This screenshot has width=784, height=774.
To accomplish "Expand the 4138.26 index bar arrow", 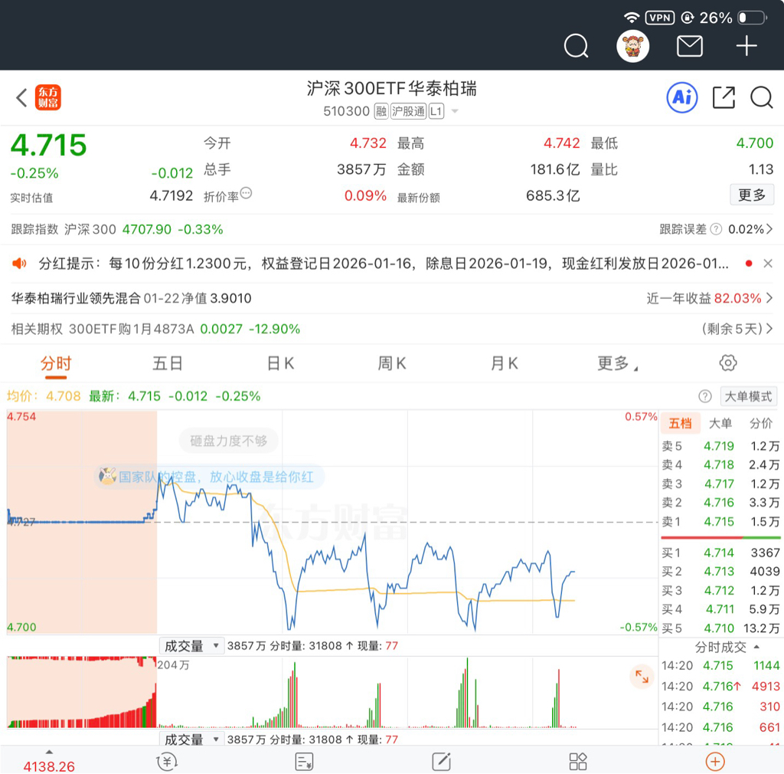I will click(49, 752).
